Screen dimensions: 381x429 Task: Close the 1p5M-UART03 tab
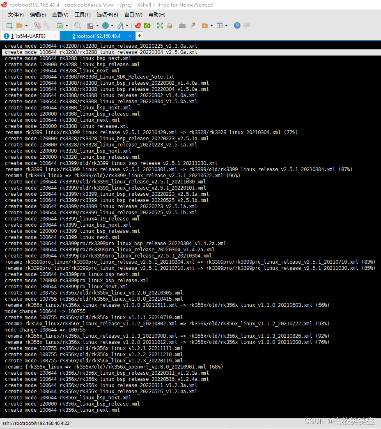click(x=55, y=35)
